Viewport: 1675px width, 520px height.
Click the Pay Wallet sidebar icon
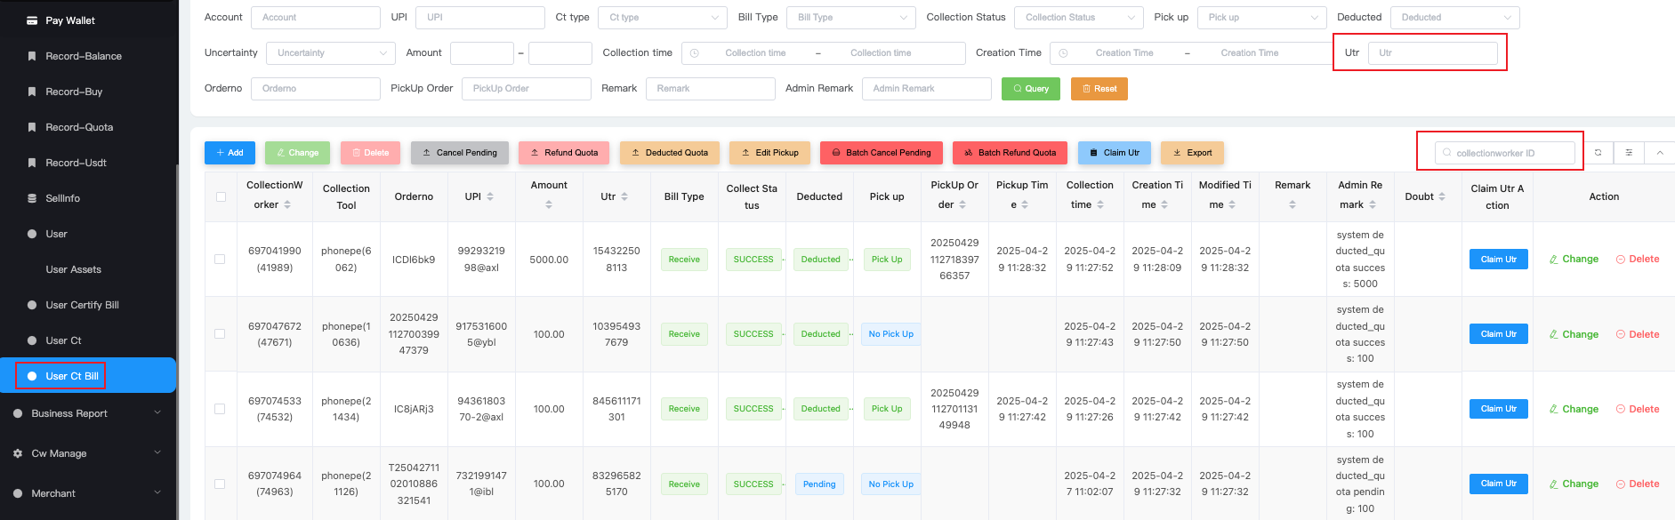(32, 20)
